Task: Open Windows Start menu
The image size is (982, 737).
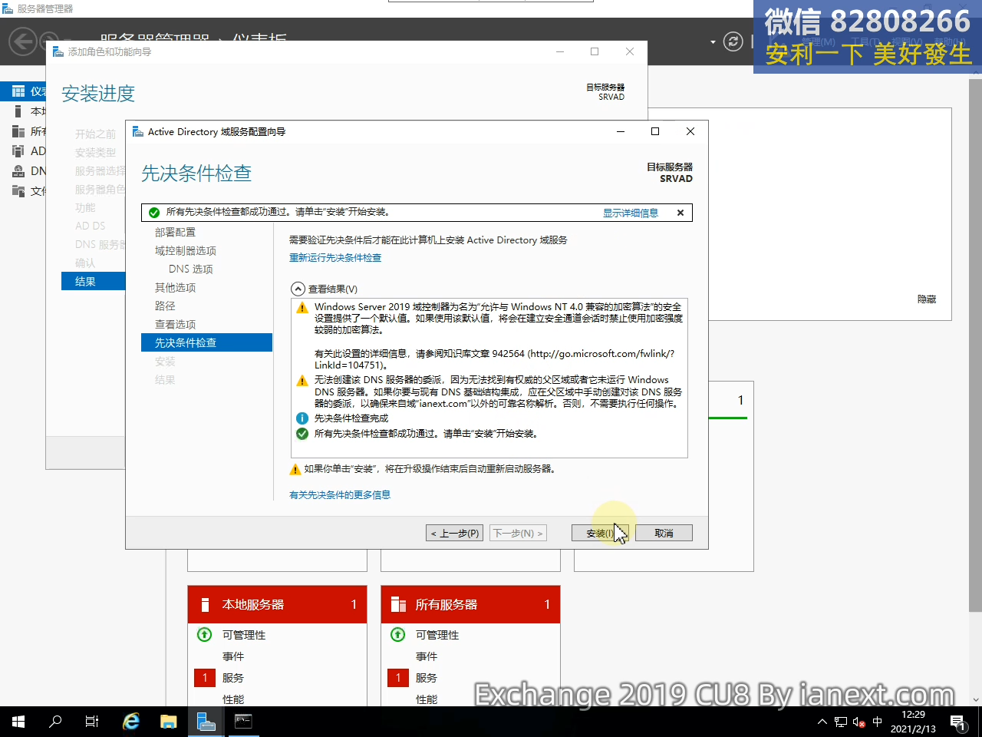Action: point(18,722)
